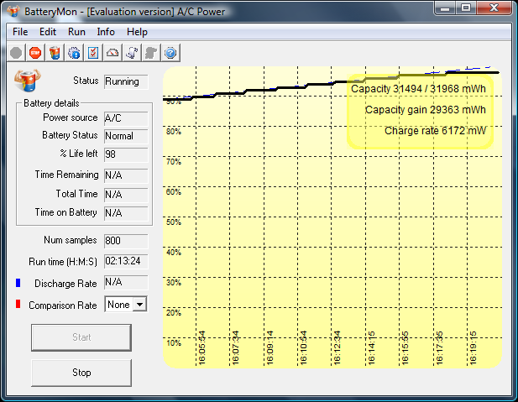Click the BatteryMon strong battery logo
Image resolution: width=518 pixels, height=402 pixels.
coord(27,81)
